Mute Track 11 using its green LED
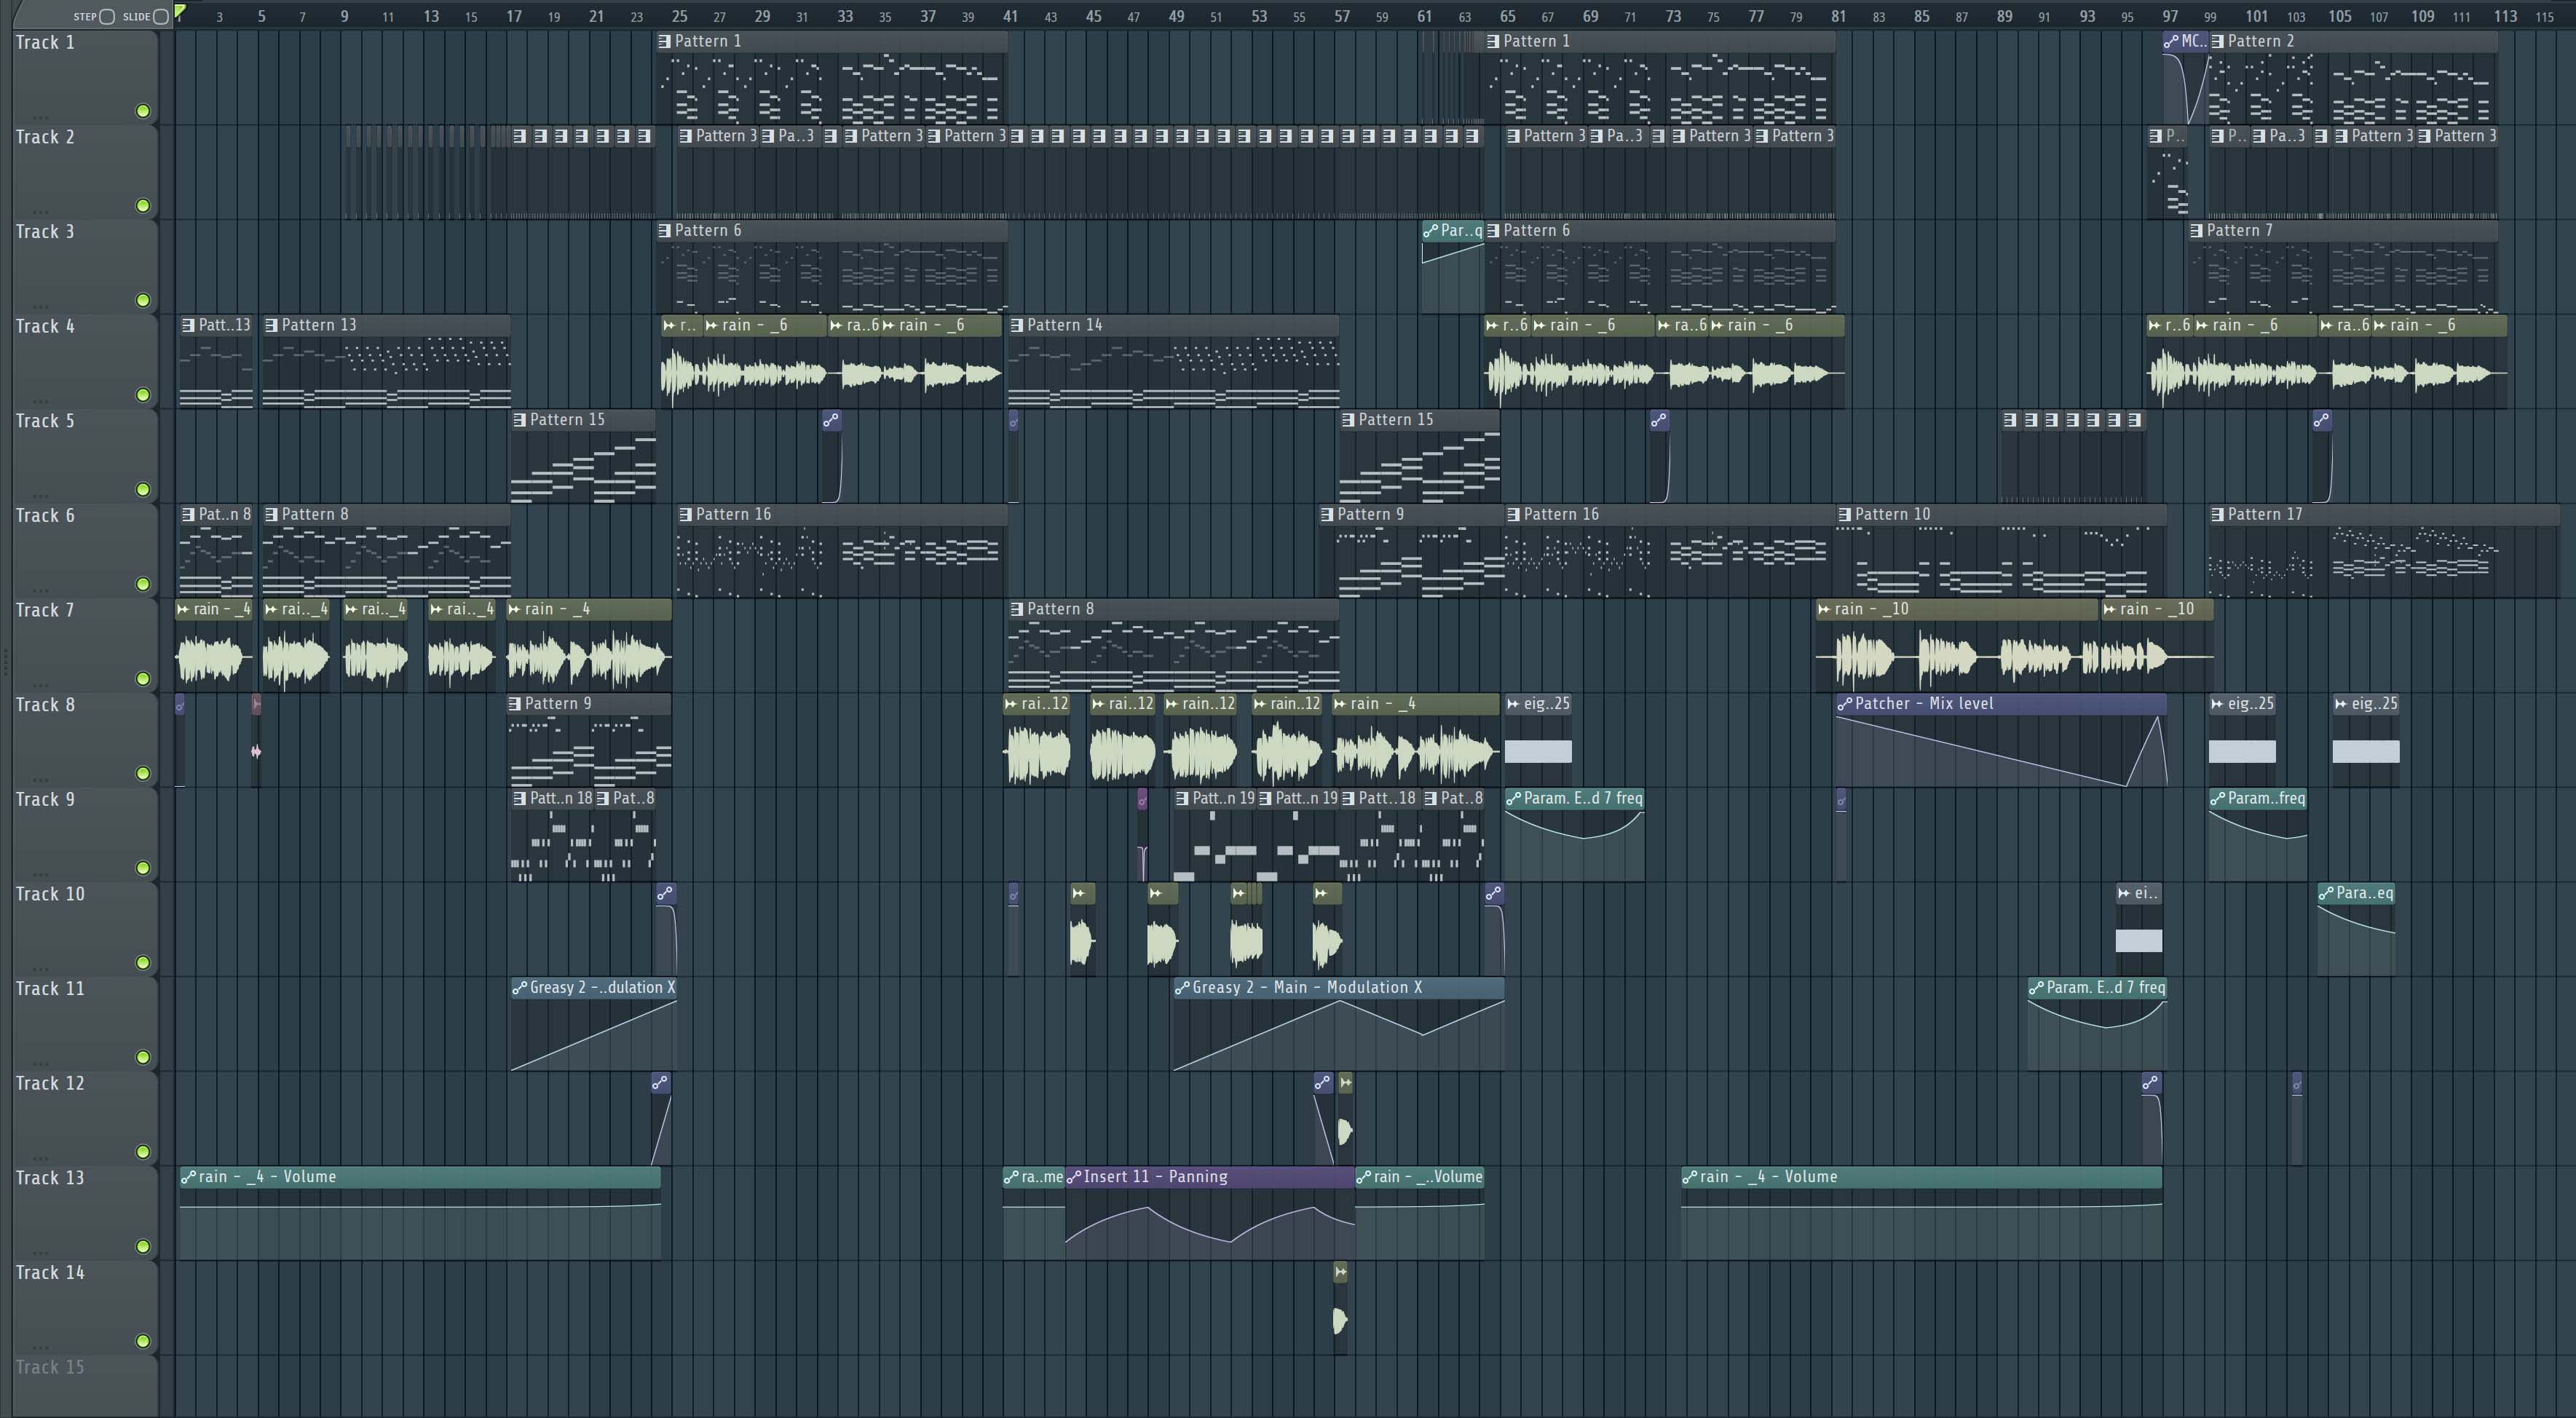The width and height of the screenshot is (2576, 1418). (143, 1057)
